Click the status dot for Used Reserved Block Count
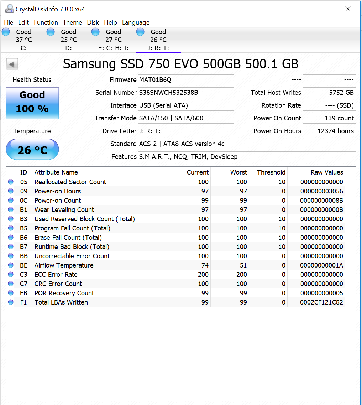The height and width of the screenshot is (405, 362). [x=11, y=219]
